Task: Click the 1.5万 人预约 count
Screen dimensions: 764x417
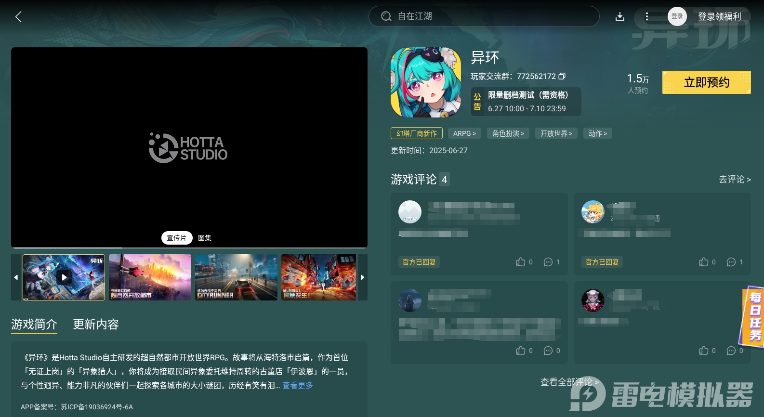Action: [638, 83]
